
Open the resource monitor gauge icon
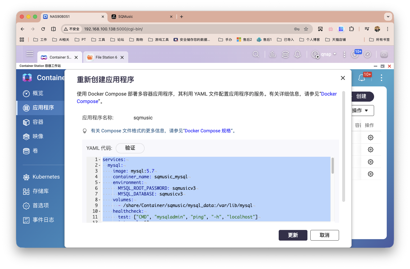[368, 54]
